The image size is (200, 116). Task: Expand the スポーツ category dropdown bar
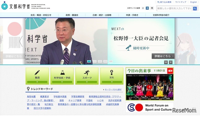click(x=87, y=82)
